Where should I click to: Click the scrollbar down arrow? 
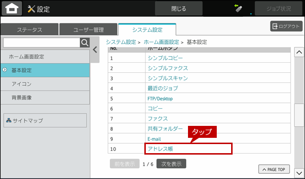tap(299, 173)
